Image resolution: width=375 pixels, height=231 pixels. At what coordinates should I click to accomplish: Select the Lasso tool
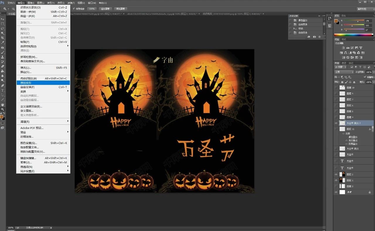pyautogui.click(x=3, y=28)
